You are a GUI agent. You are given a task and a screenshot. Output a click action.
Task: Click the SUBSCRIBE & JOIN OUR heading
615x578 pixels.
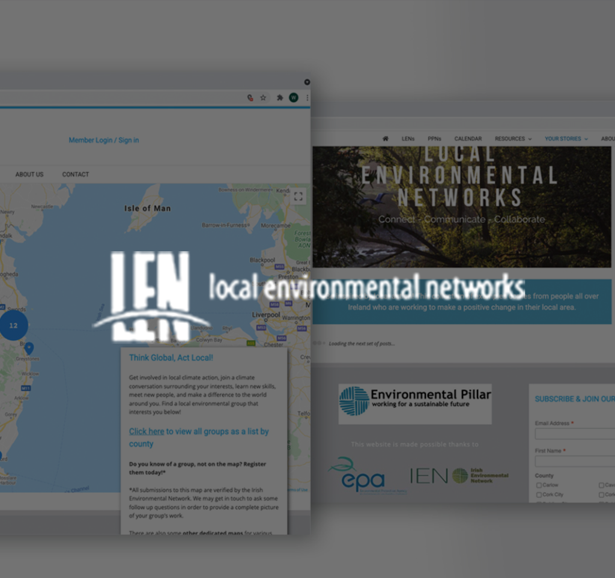pos(575,399)
